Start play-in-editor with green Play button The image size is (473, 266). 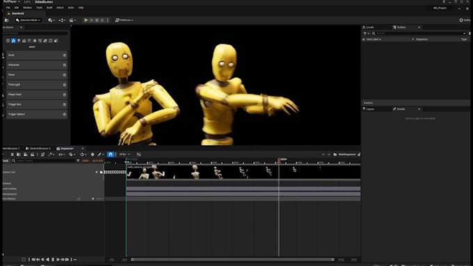coord(86,20)
